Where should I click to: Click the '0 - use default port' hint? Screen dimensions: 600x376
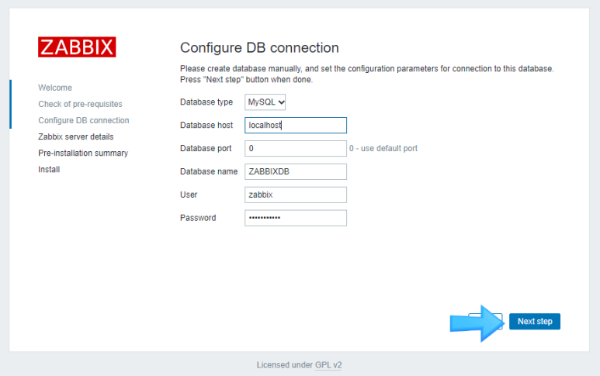tap(383, 148)
